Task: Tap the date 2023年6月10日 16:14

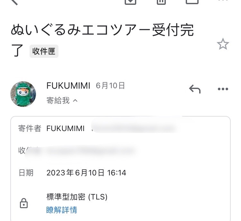Action: 86,173
